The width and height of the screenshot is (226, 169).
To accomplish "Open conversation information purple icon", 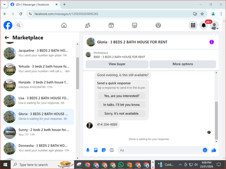I will point(212,42).
